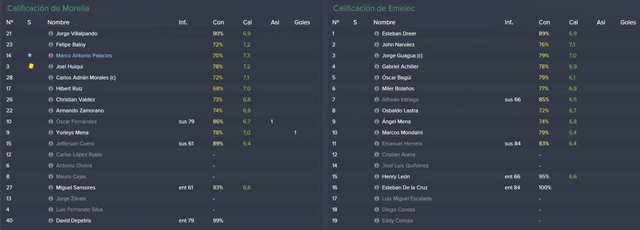Viewport: 640px width, 230px height.
Task: Sort Emelec players by Nombre header
Action: pos(384,22)
